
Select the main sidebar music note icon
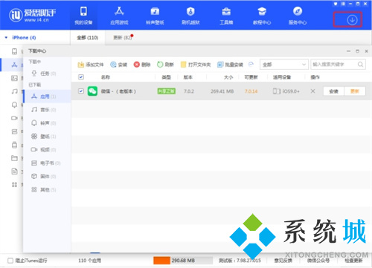point(14,91)
